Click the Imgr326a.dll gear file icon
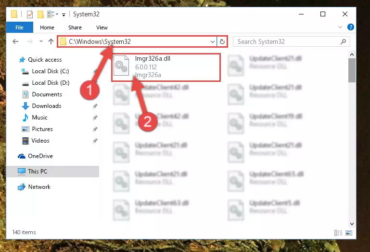The height and width of the screenshot is (252, 370). [x=121, y=66]
